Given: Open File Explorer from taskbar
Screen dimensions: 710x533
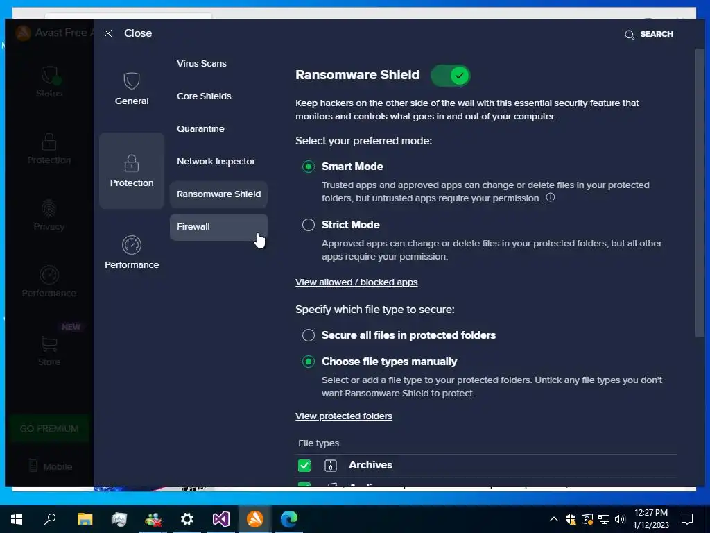Looking at the screenshot, I should (x=85, y=519).
